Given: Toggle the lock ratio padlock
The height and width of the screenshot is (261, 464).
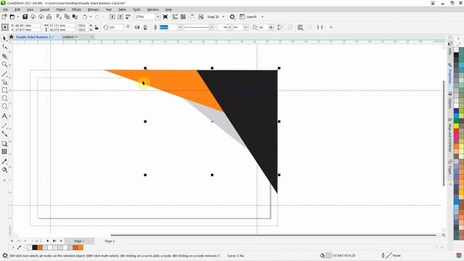Looking at the screenshot, I should (x=96, y=28).
